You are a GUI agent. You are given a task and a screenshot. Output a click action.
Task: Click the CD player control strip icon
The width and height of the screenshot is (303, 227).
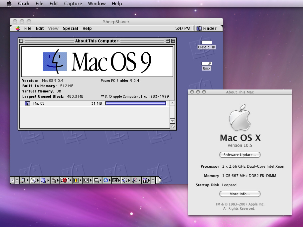(34, 180)
